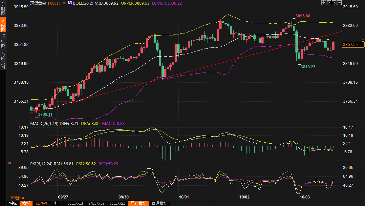Click the 09/30 date label on time axis
Image resolution: width=365 pixels, height=206 pixels.
123,197
